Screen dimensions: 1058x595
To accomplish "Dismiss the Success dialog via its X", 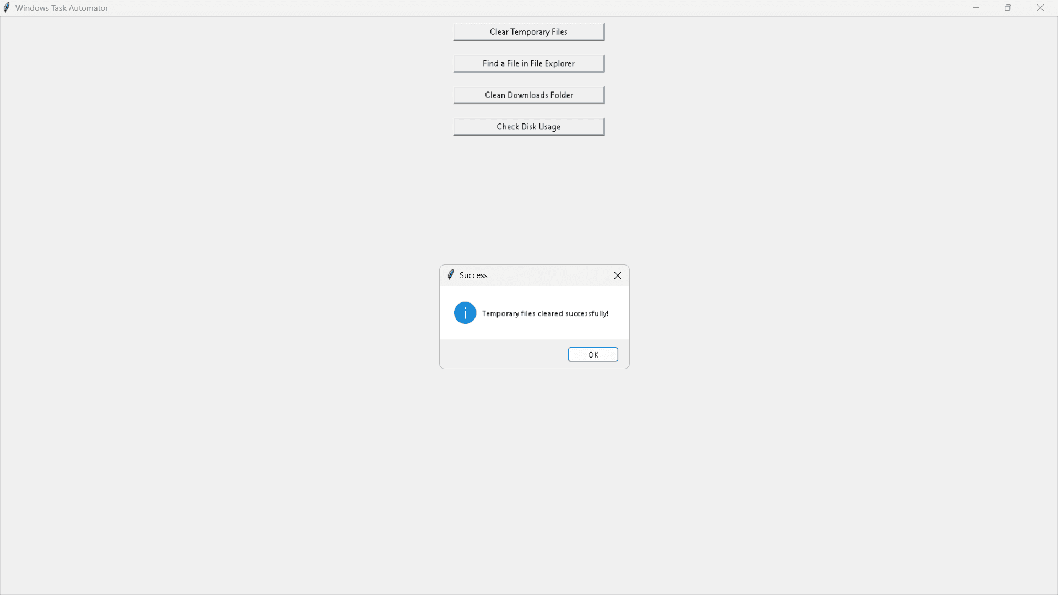I will [x=617, y=275].
